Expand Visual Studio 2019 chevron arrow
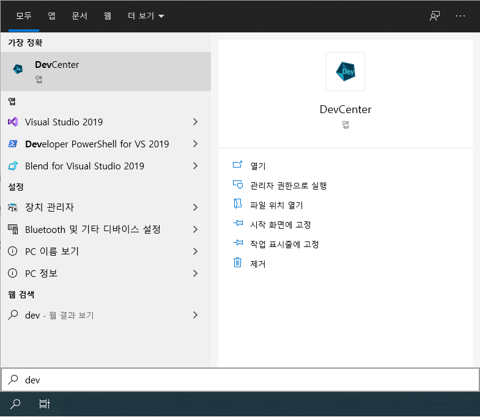The height and width of the screenshot is (417, 480). pyautogui.click(x=195, y=122)
